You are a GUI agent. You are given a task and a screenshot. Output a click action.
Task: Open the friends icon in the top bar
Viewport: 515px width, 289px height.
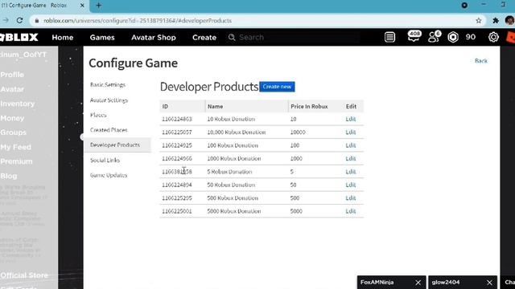pos(435,37)
